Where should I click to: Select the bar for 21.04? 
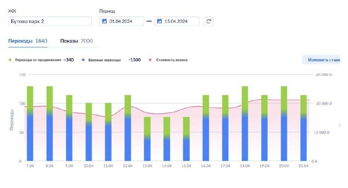(x=303, y=128)
